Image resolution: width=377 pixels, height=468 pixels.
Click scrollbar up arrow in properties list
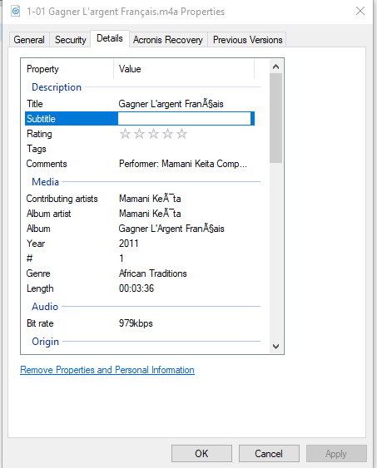[x=275, y=67]
